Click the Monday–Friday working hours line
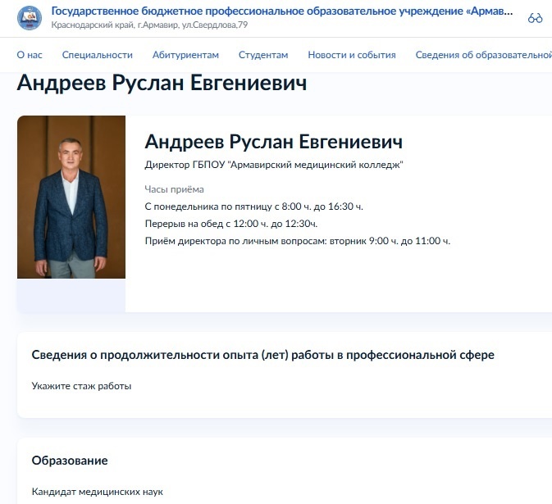 (x=253, y=207)
